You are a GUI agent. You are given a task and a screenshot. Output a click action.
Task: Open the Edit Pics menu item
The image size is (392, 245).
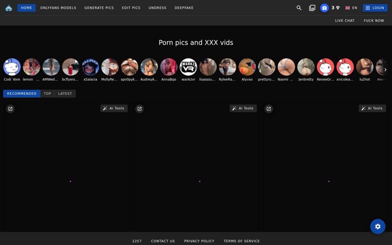(x=131, y=8)
